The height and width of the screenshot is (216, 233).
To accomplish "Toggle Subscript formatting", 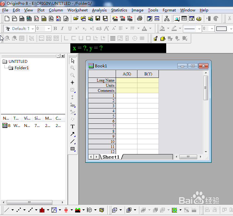I will (x=84, y=28).
